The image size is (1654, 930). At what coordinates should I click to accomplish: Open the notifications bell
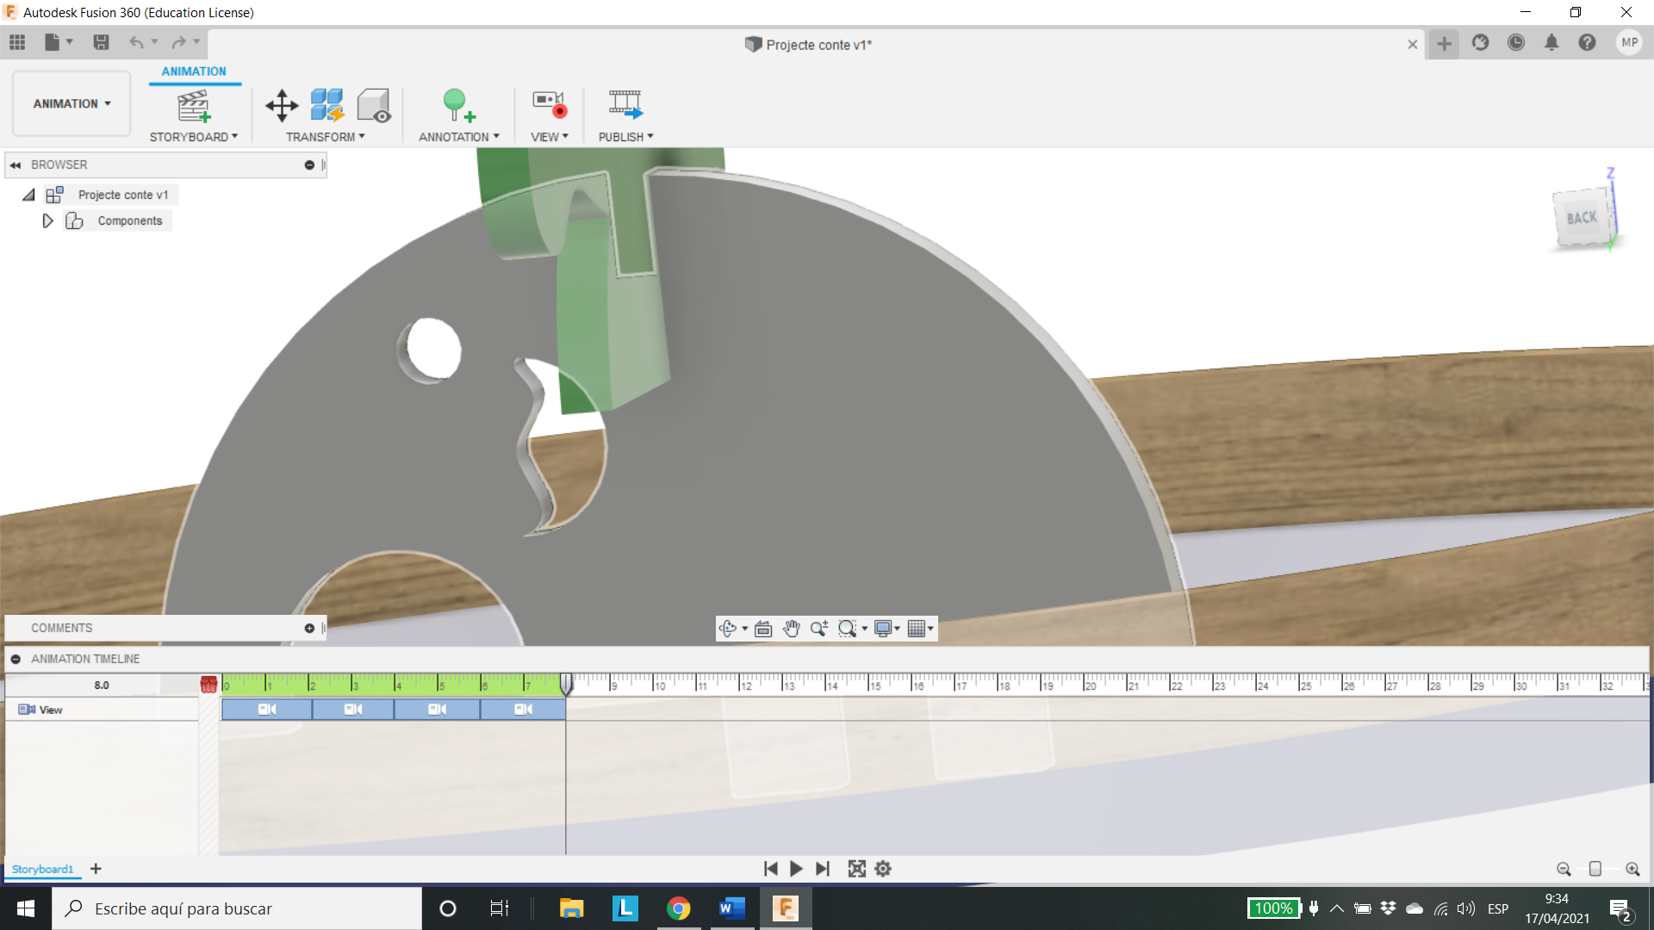click(x=1551, y=43)
